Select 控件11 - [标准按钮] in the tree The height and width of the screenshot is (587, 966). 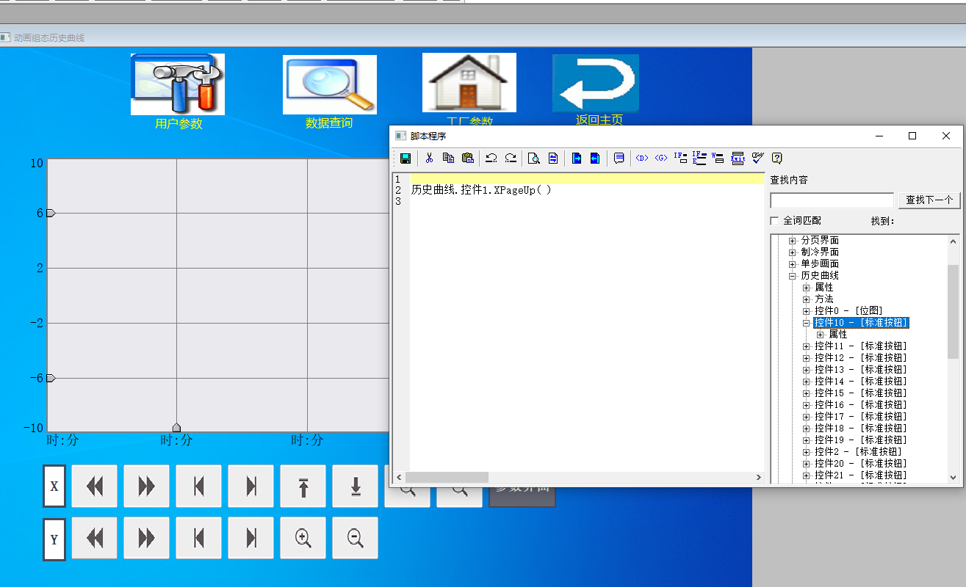click(860, 346)
